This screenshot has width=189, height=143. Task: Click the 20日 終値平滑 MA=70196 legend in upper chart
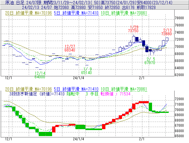(28, 13)
